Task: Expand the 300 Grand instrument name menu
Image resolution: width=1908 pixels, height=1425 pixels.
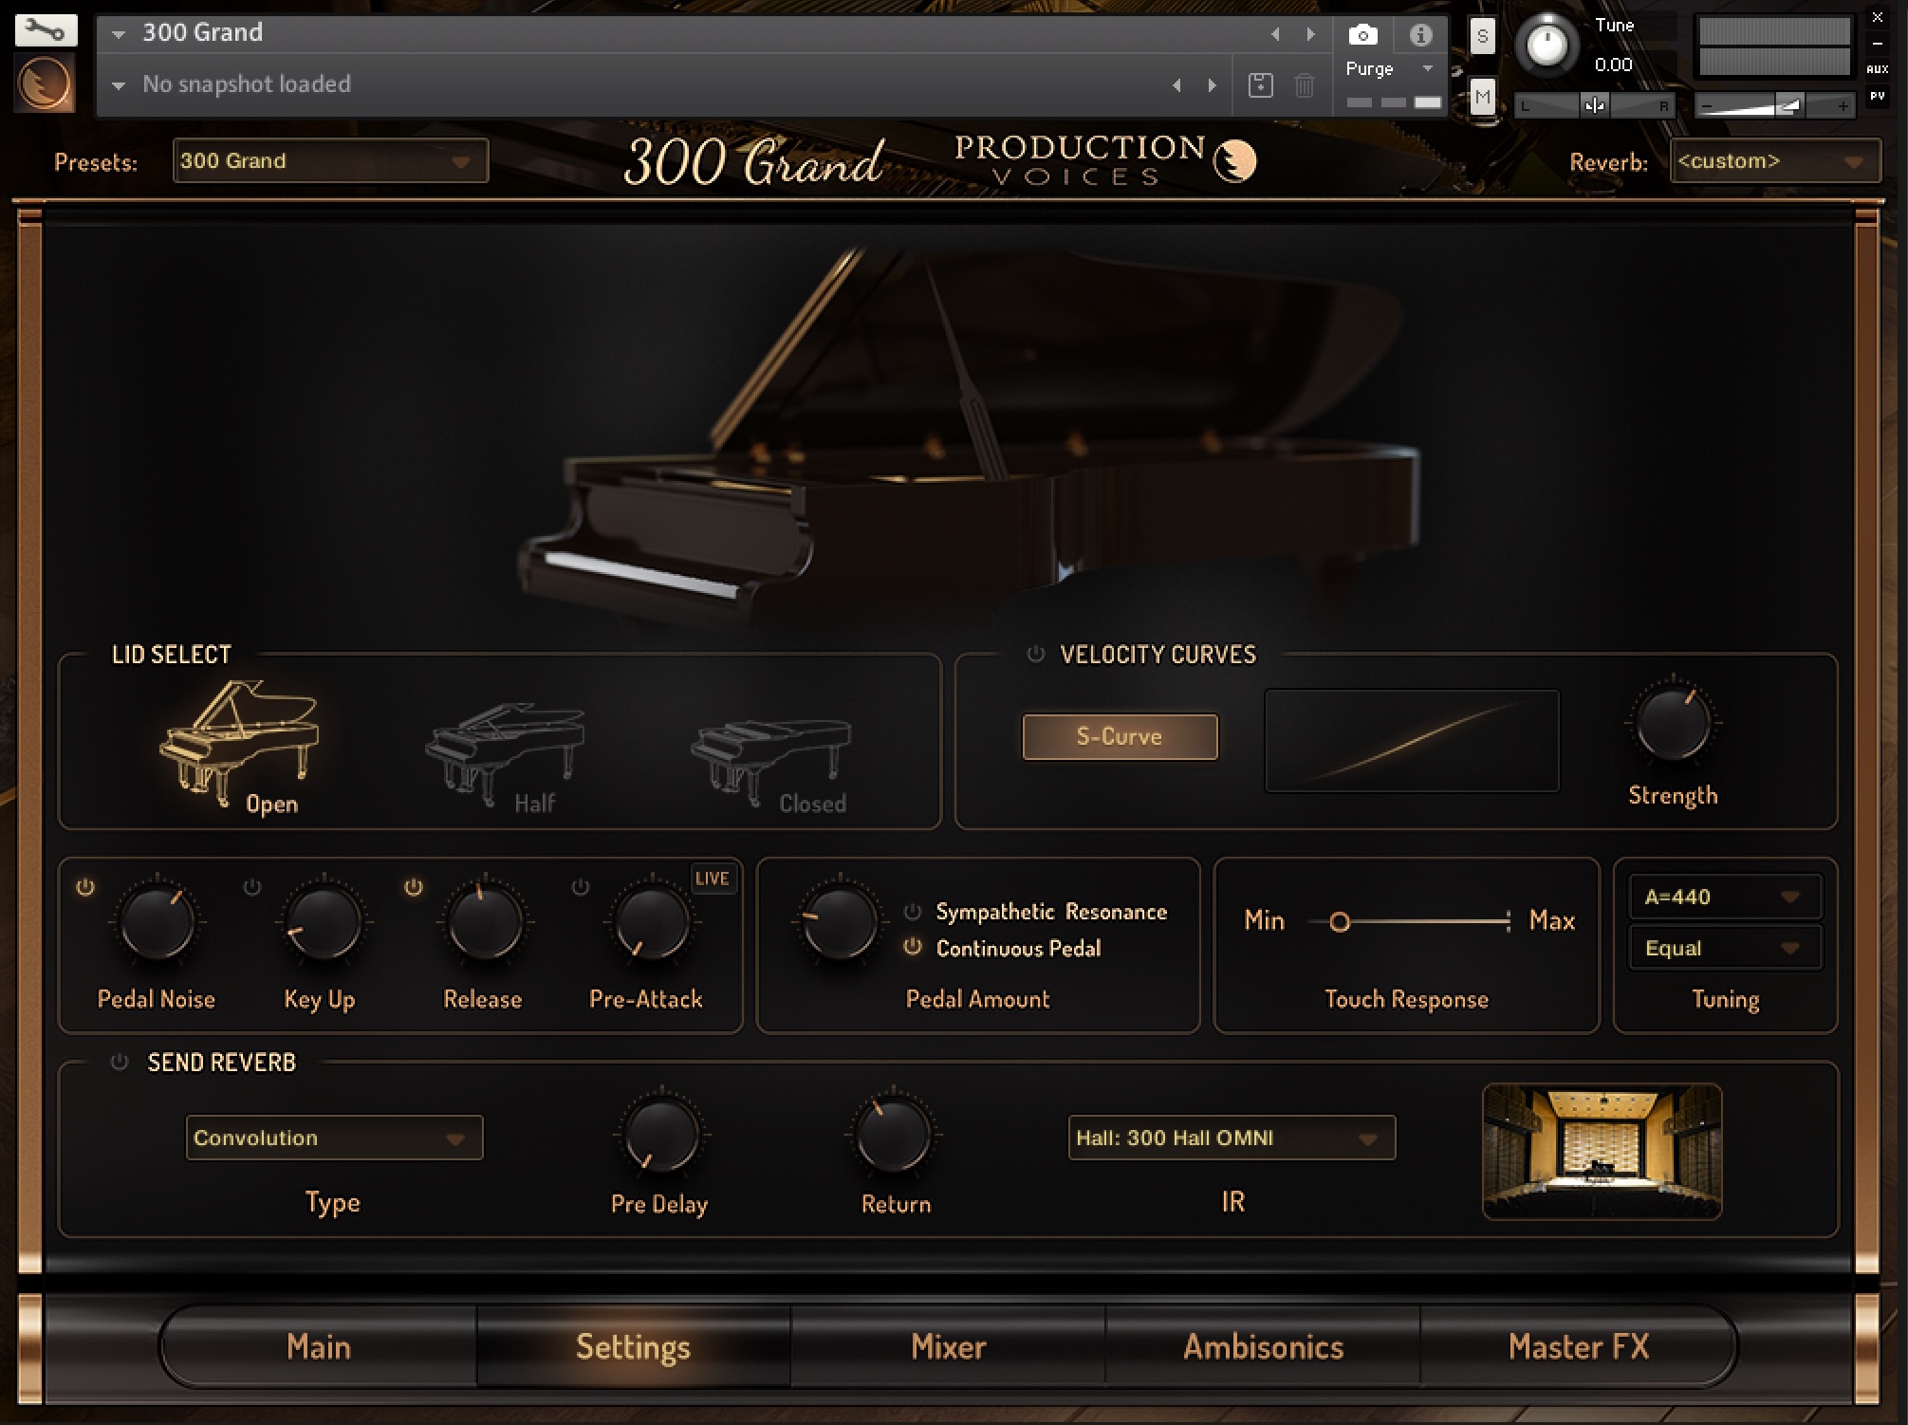Action: tap(119, 33)
